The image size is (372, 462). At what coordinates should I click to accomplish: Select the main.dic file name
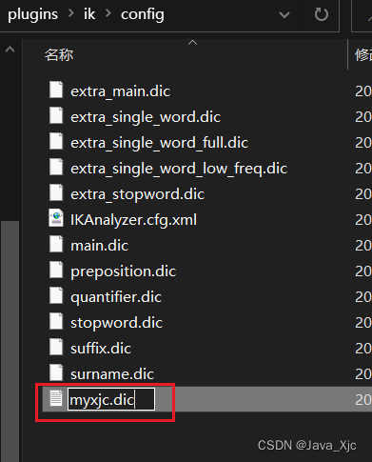pyautogui.click(x=100, y=246)
